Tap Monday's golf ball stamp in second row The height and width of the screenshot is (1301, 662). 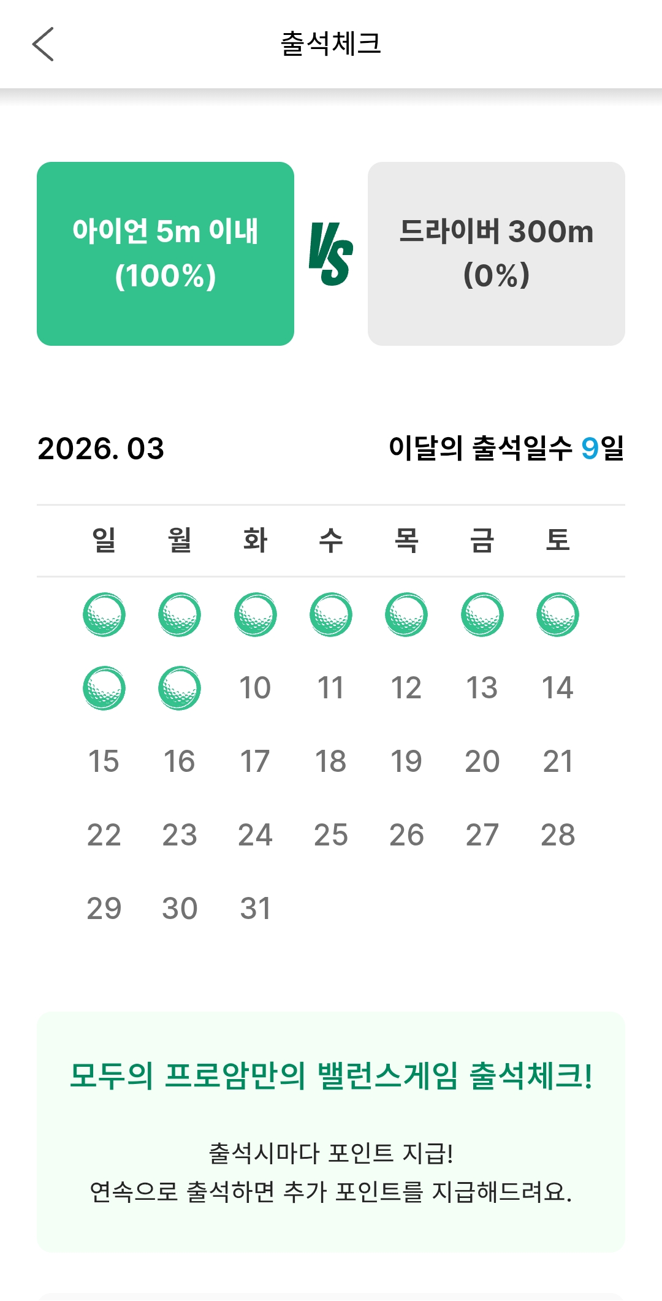pos(180,688)
